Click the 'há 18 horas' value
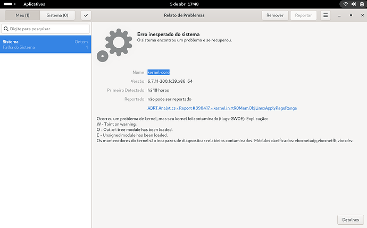The image size is (367, 228). coord(158,90)
